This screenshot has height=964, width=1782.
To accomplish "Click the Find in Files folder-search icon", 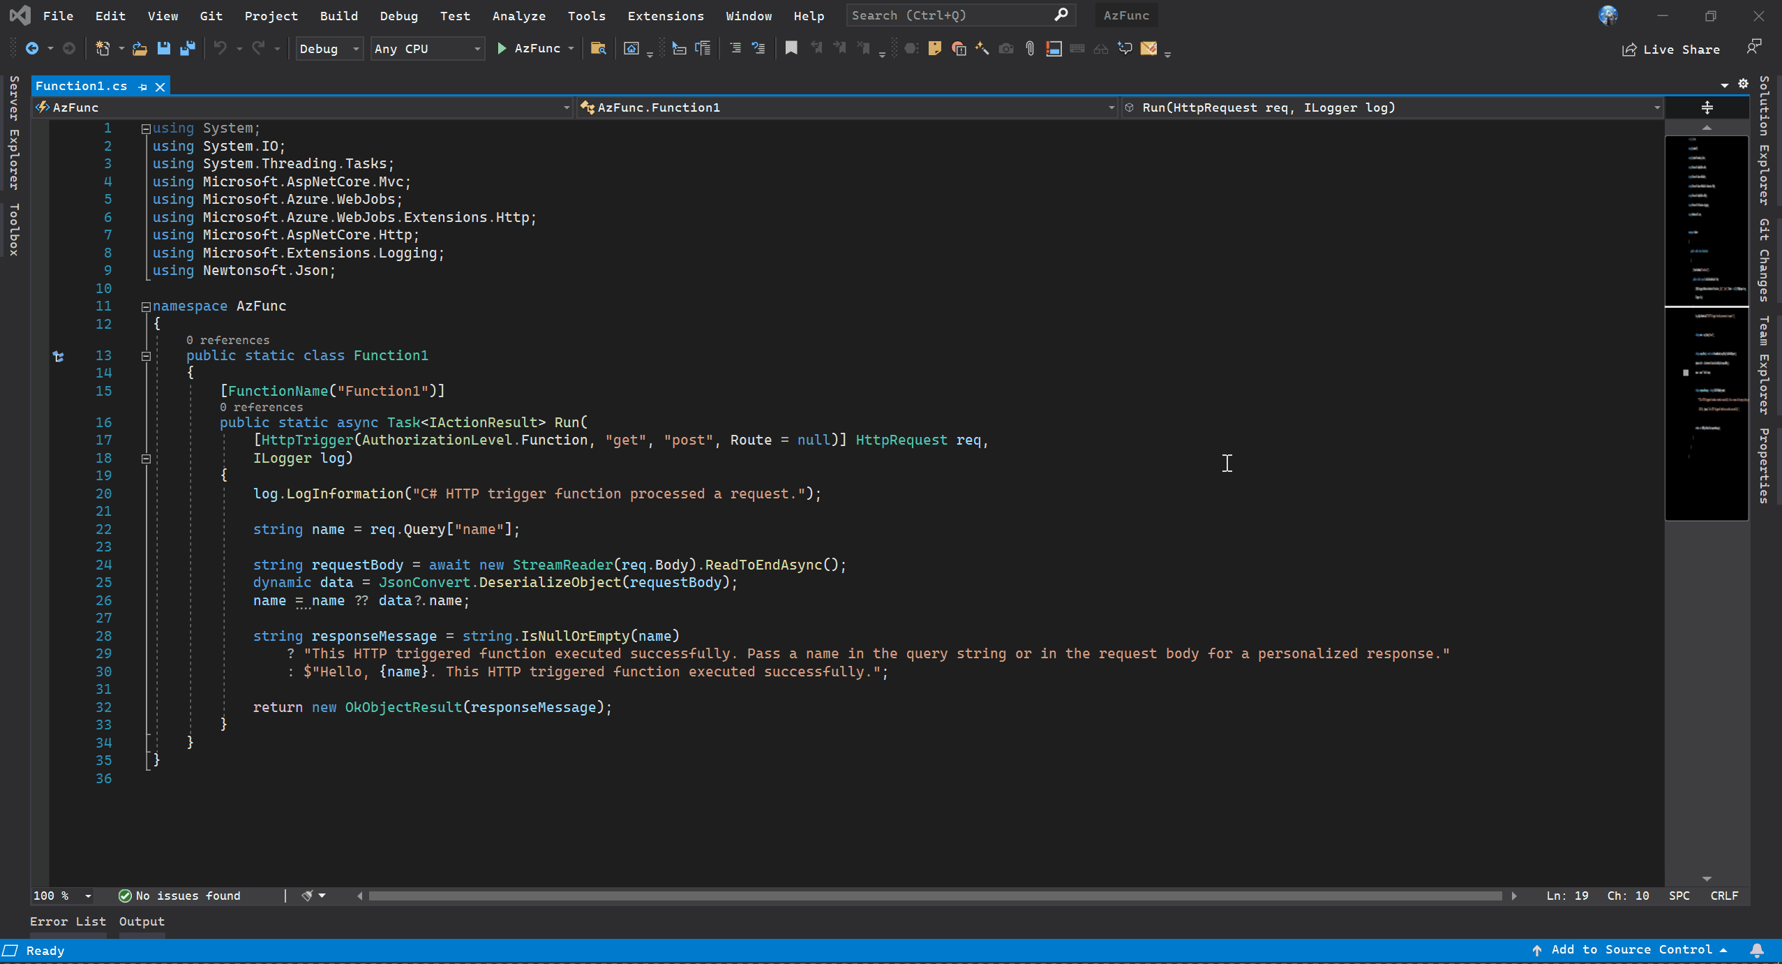I will (598, 48).
